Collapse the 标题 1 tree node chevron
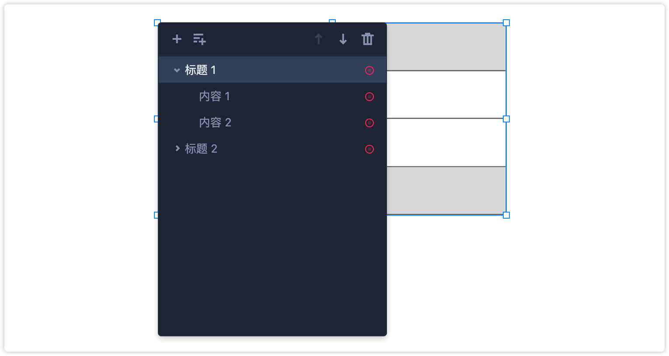This screenshot has height=356, width=669. (x=177, y=70)
